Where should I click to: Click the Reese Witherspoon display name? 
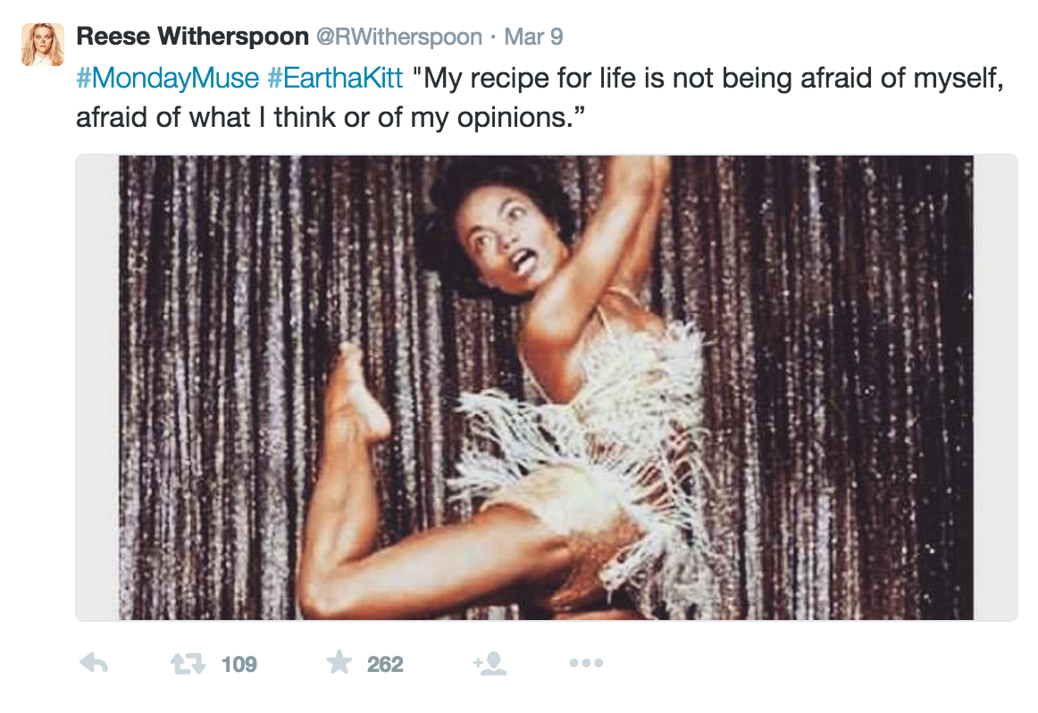[193, 37]
